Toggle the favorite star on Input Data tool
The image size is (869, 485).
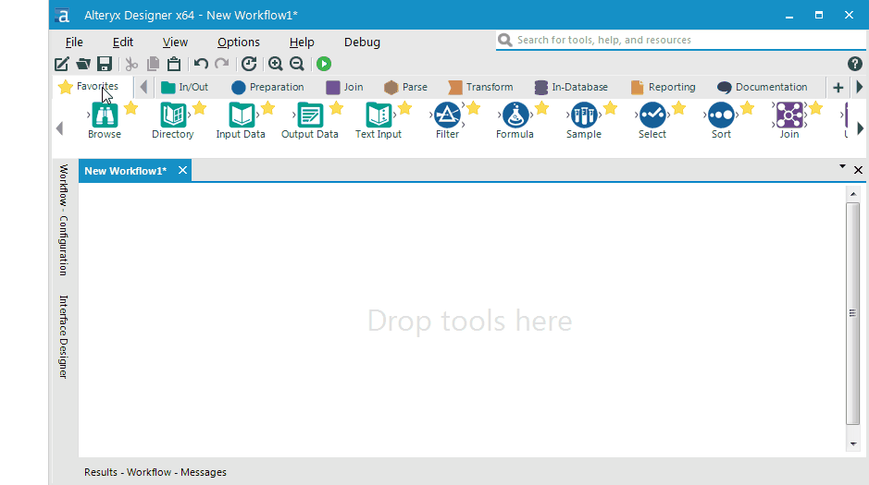[x=267, y=108]
